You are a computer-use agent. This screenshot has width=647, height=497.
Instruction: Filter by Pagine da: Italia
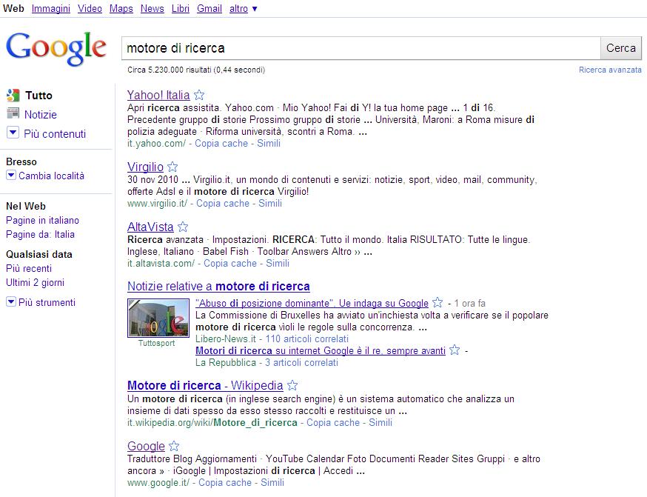[x=40, y=234]
